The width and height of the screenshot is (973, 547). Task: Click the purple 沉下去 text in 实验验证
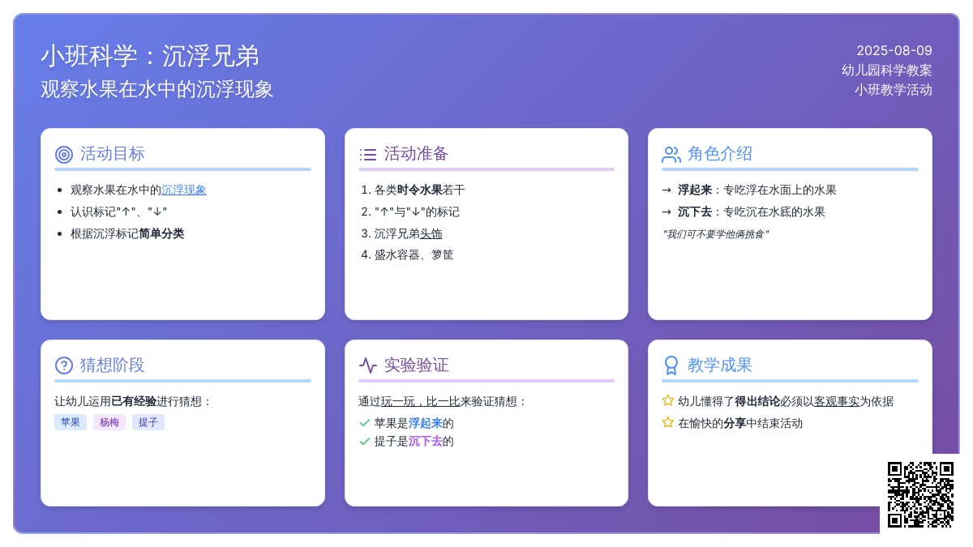pos(426,441)
